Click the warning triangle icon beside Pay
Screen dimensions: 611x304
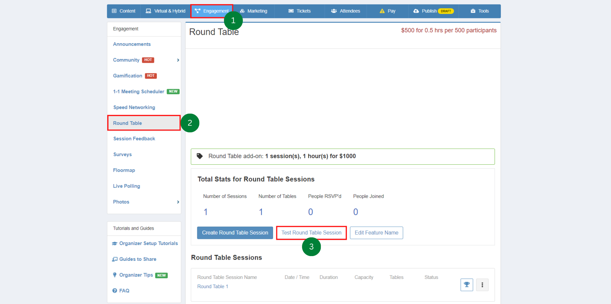pyautogui.click(x=382, y=11)
